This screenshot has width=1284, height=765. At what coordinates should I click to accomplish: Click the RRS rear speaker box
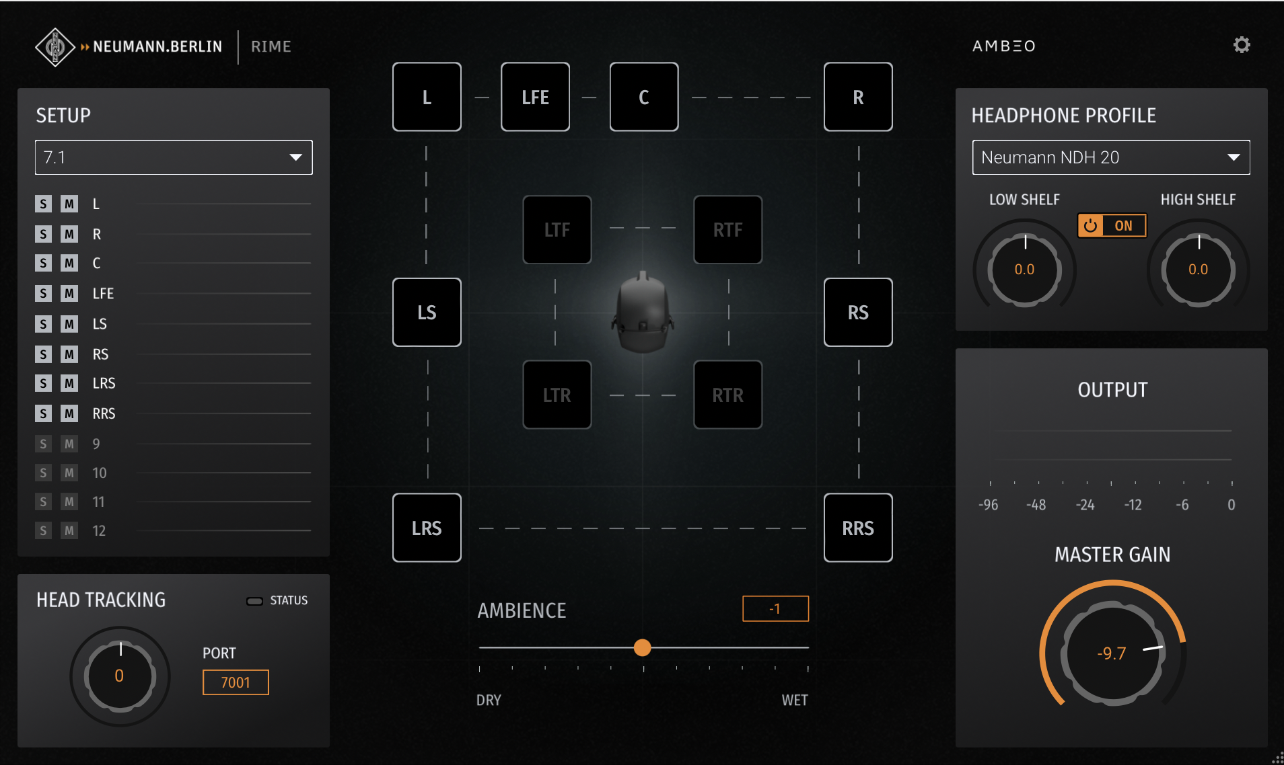[x=857, y=528]
